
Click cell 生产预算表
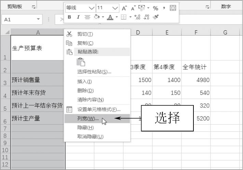click(x=38, y=48)
